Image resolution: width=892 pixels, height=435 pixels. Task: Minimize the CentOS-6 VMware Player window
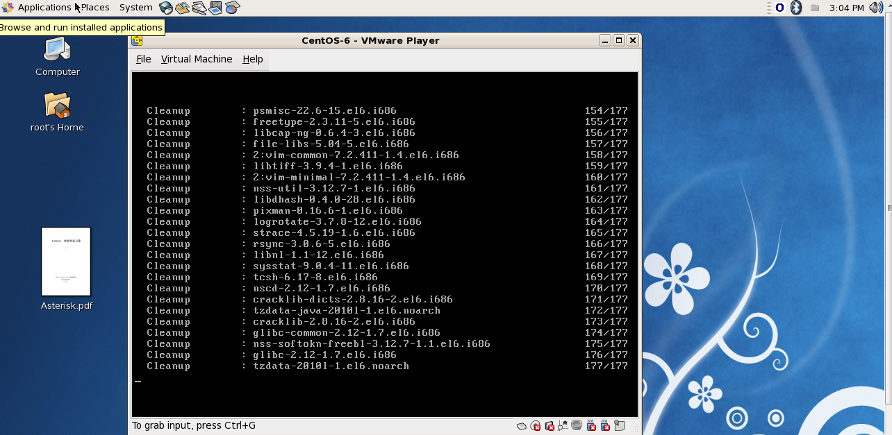[x=605, y=40]
